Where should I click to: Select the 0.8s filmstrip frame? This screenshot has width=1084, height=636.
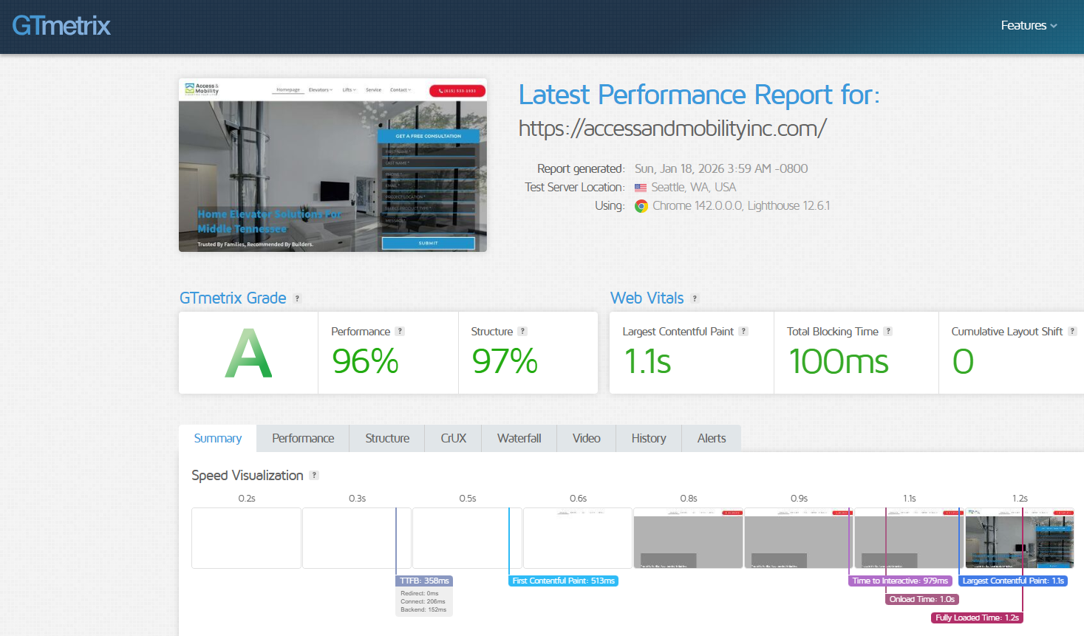[688, 538]
